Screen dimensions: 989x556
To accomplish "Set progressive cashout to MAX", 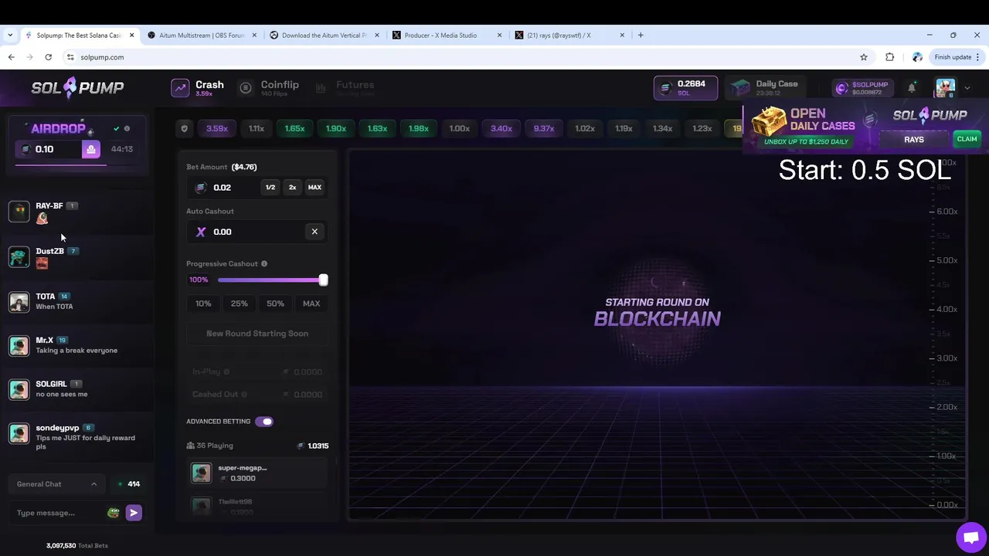I will (311, 303).
